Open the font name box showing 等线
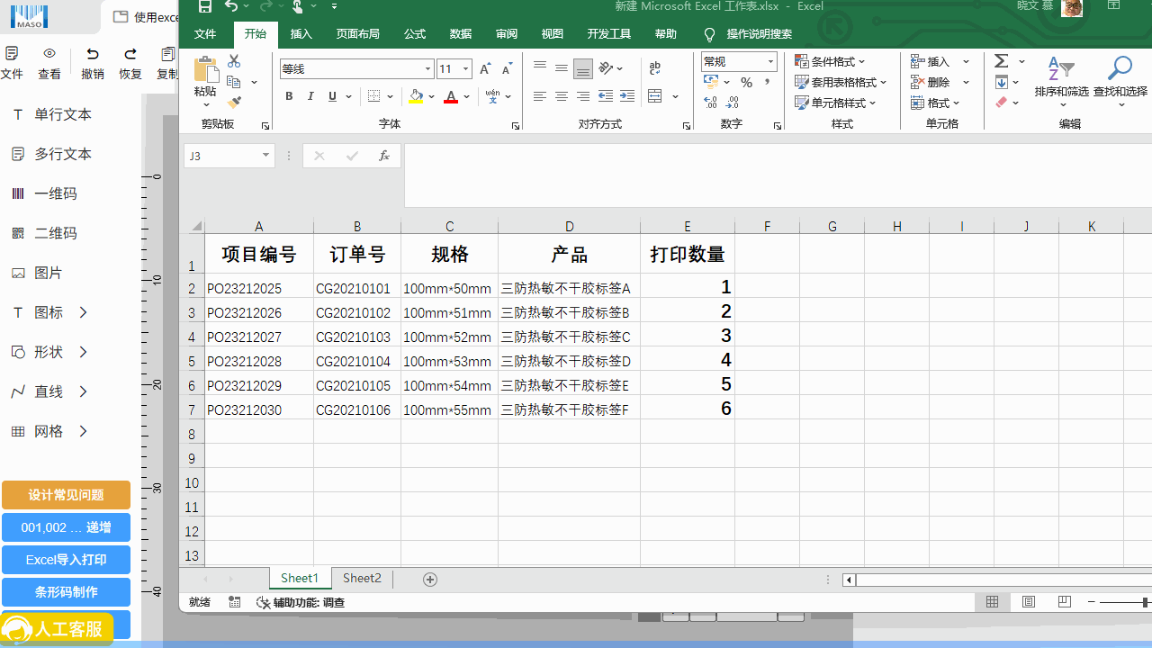Viewport: 1152px width, 648px height. pyautogui.click(x=356, y=69)
